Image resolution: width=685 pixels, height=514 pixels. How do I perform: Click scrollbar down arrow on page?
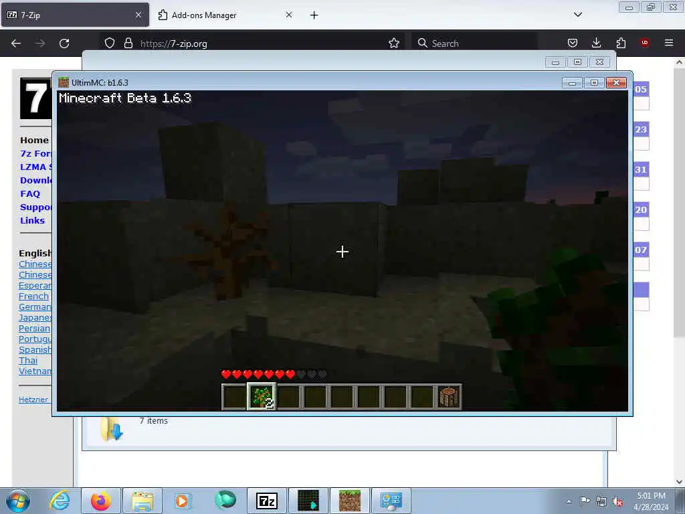click(679, 482)
